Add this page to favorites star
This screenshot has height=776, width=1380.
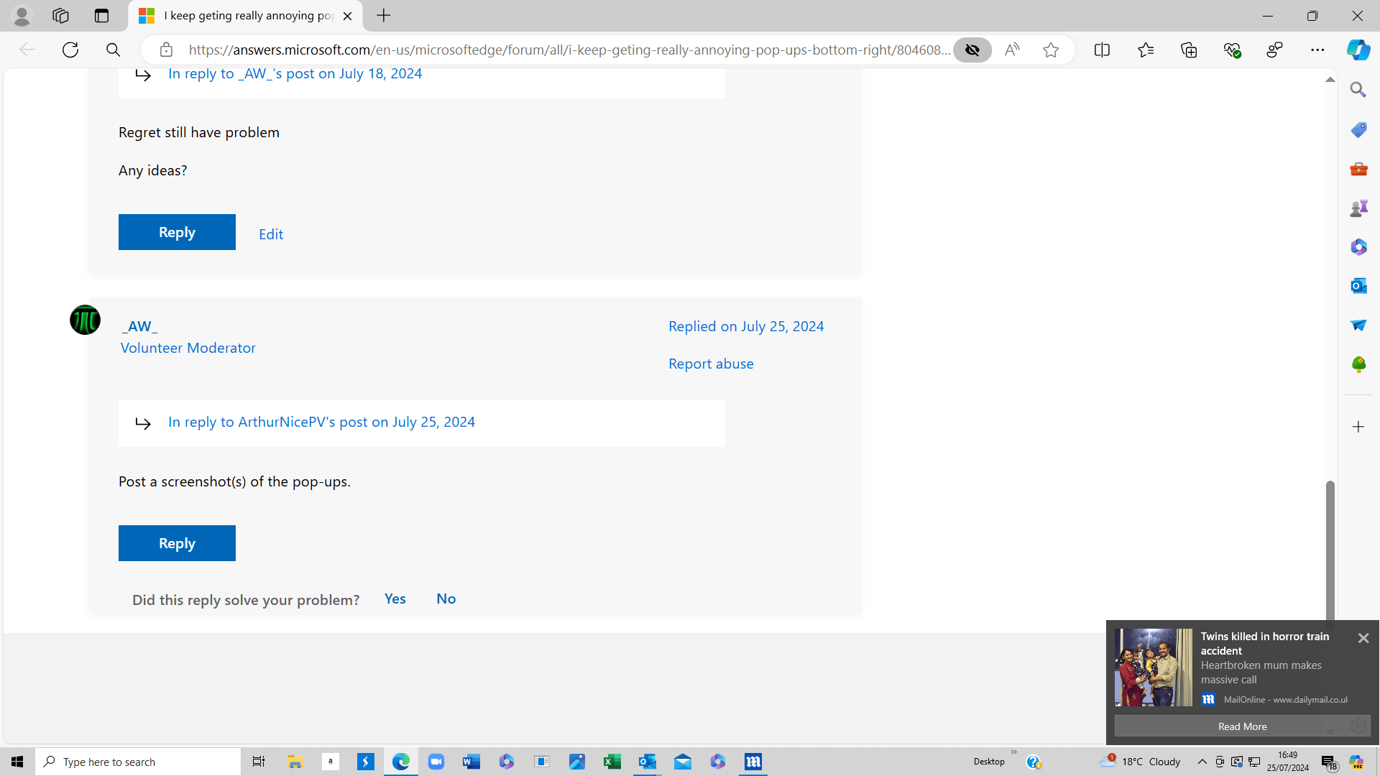click(1051, 50)
